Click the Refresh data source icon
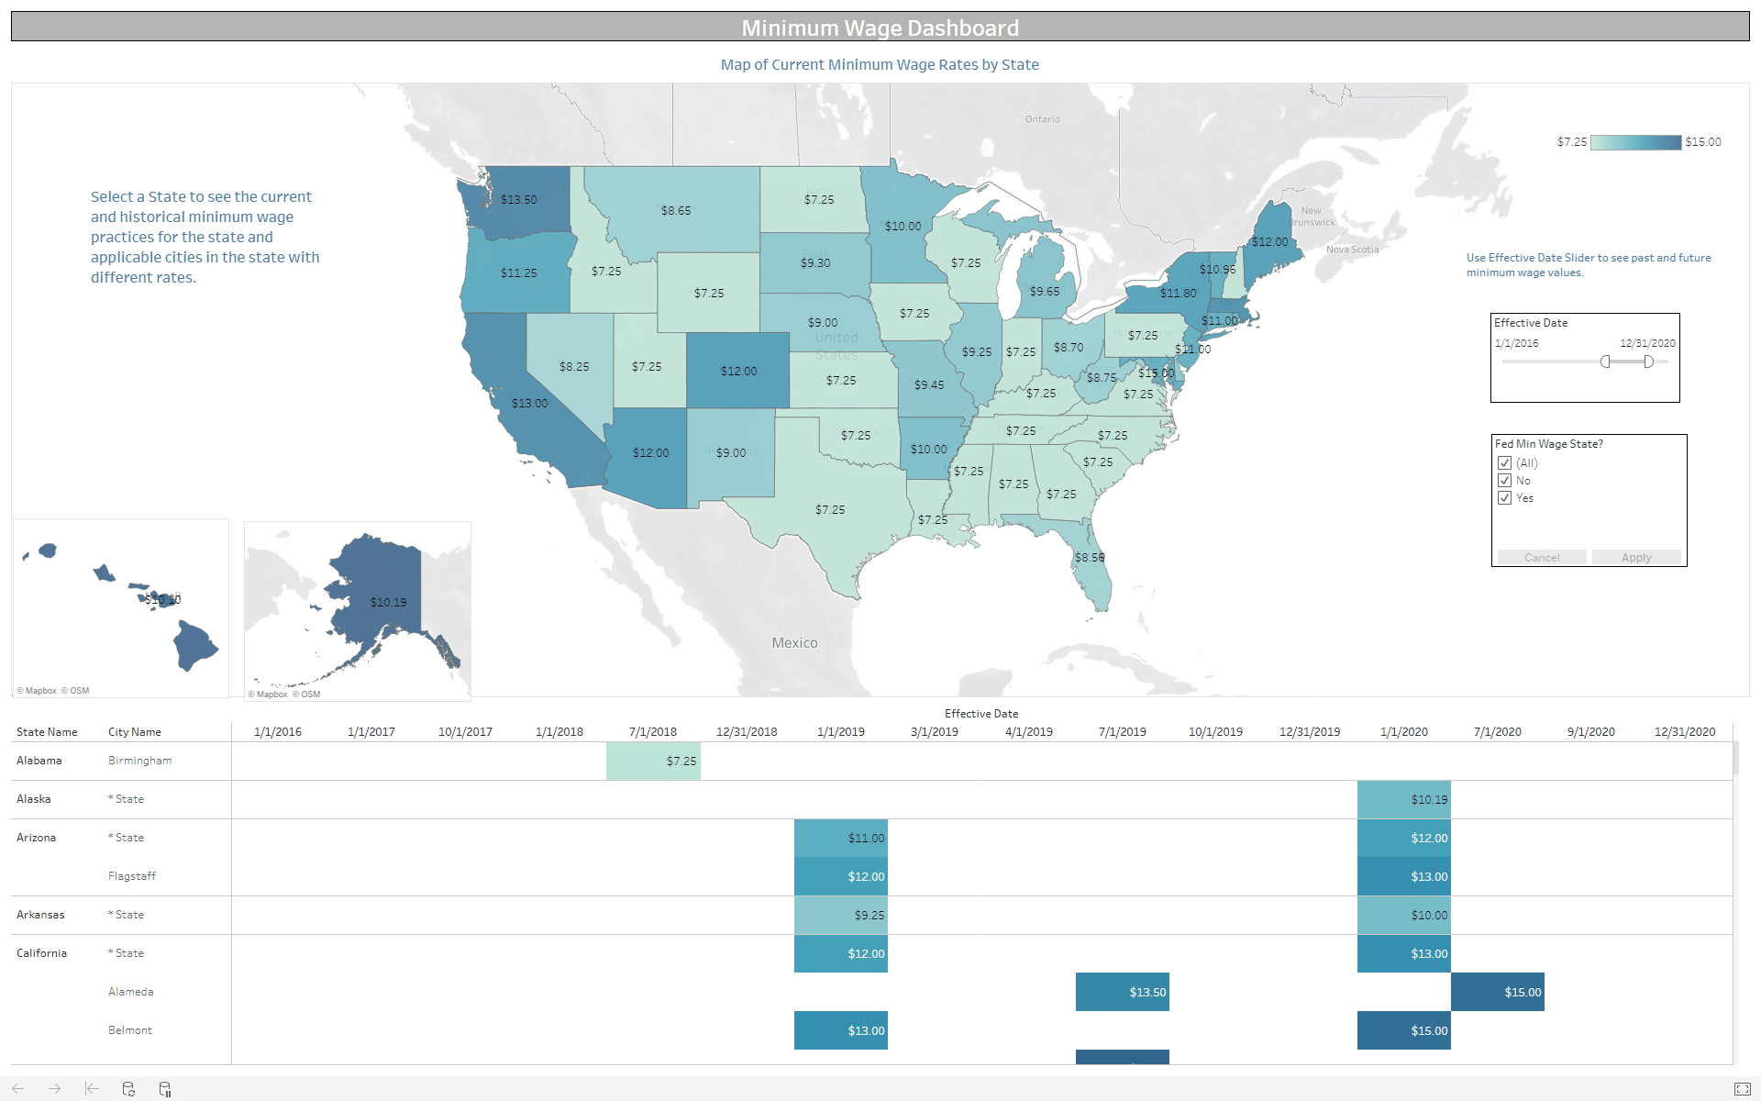 128,1089
